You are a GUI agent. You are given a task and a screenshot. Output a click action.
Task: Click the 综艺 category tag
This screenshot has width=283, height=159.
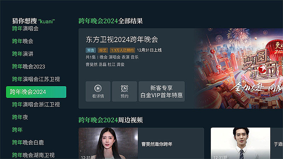pyautogui.click(x=103, y=50)
